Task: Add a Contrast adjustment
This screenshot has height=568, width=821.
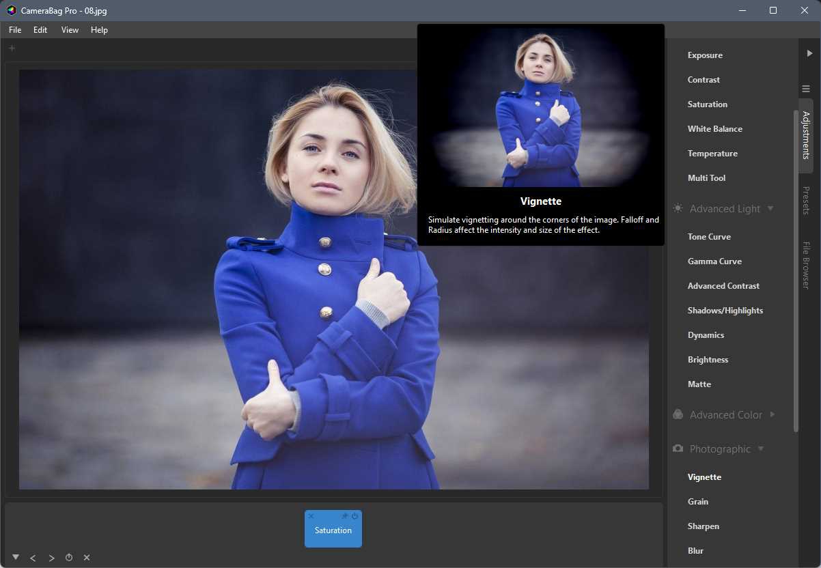Action: [x=704, y=80]
